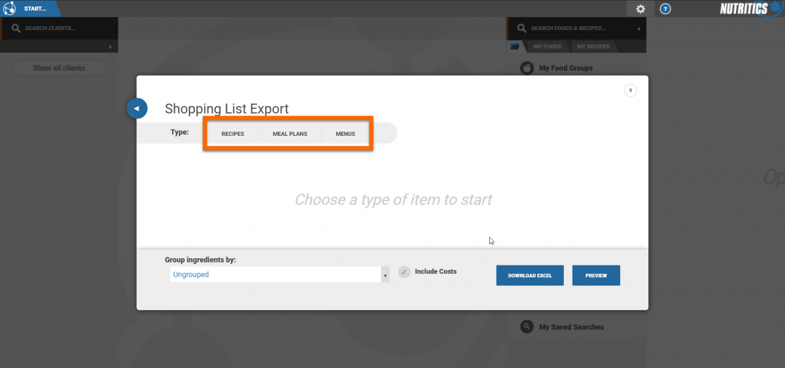The height and width of the screenshot is (368, 785).
Task: Select the folder icon tab beside My Foods
Action: coord(515,46)
